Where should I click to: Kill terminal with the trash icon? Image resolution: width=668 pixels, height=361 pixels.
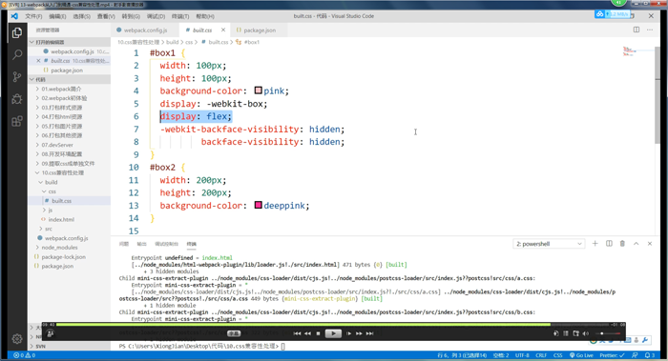point(622,244)
